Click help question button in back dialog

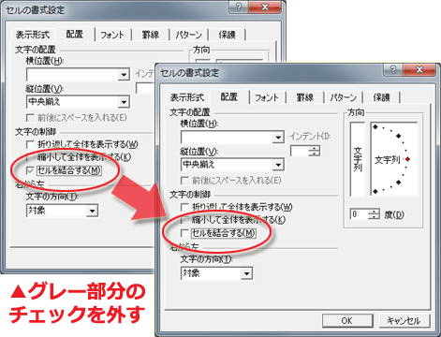[239, 7]
